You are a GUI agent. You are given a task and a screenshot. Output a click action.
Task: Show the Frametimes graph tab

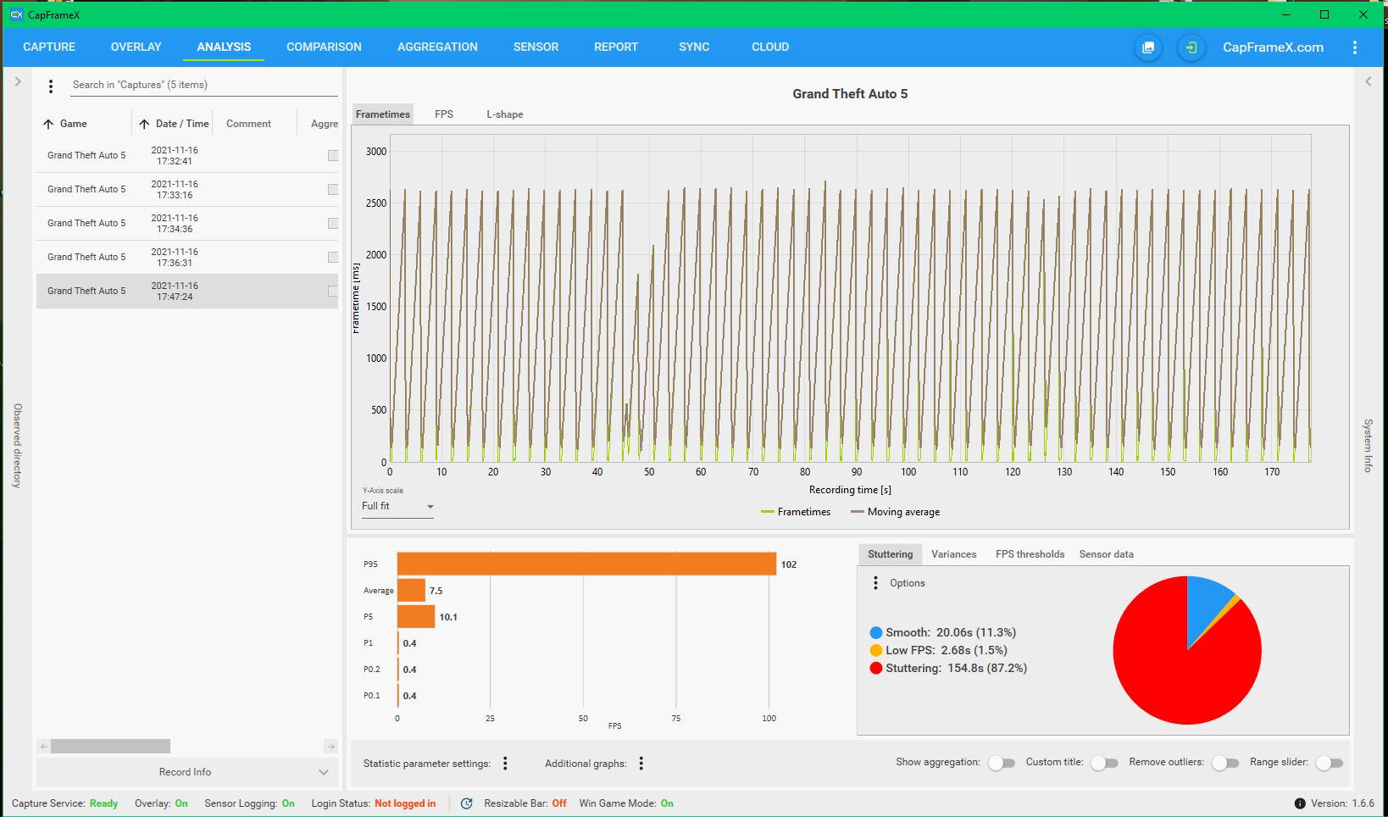click(383, 114)
